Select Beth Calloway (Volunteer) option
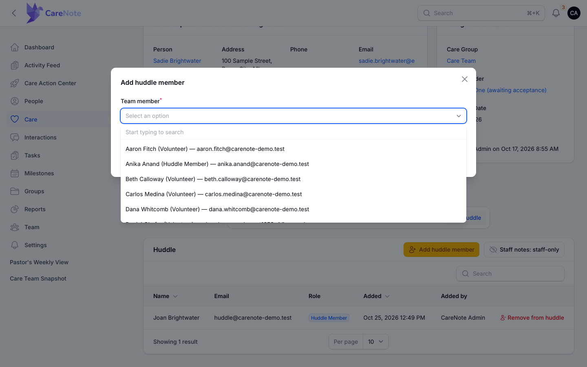587x367 pixels. 293,179
